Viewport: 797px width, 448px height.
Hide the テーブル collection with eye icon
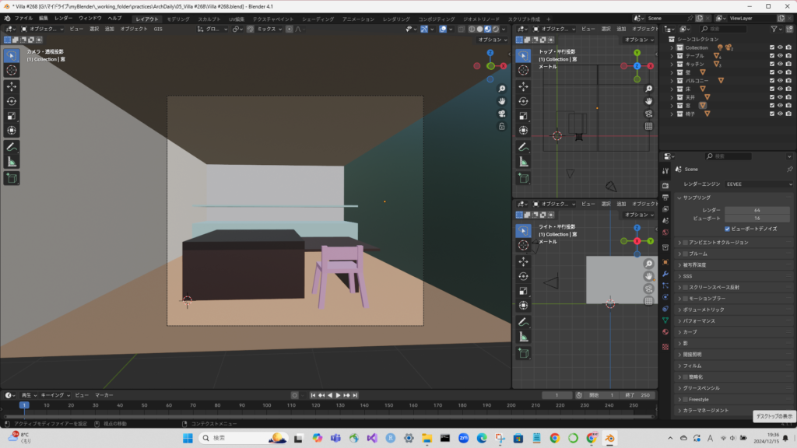coord(781,56)
